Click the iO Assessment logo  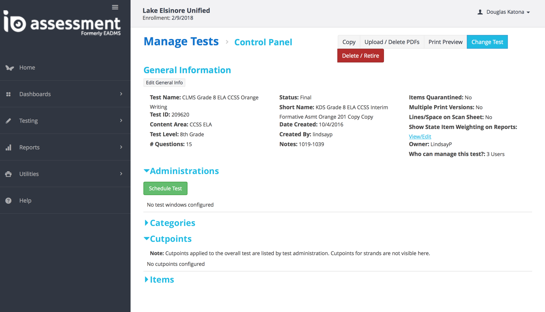point(62,24)
